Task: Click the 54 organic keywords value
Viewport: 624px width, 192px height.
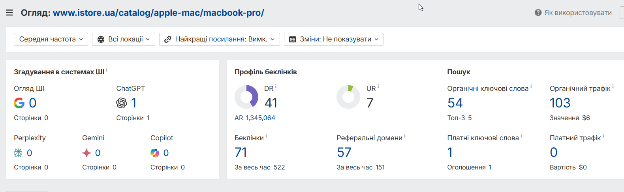Action: 455,103
